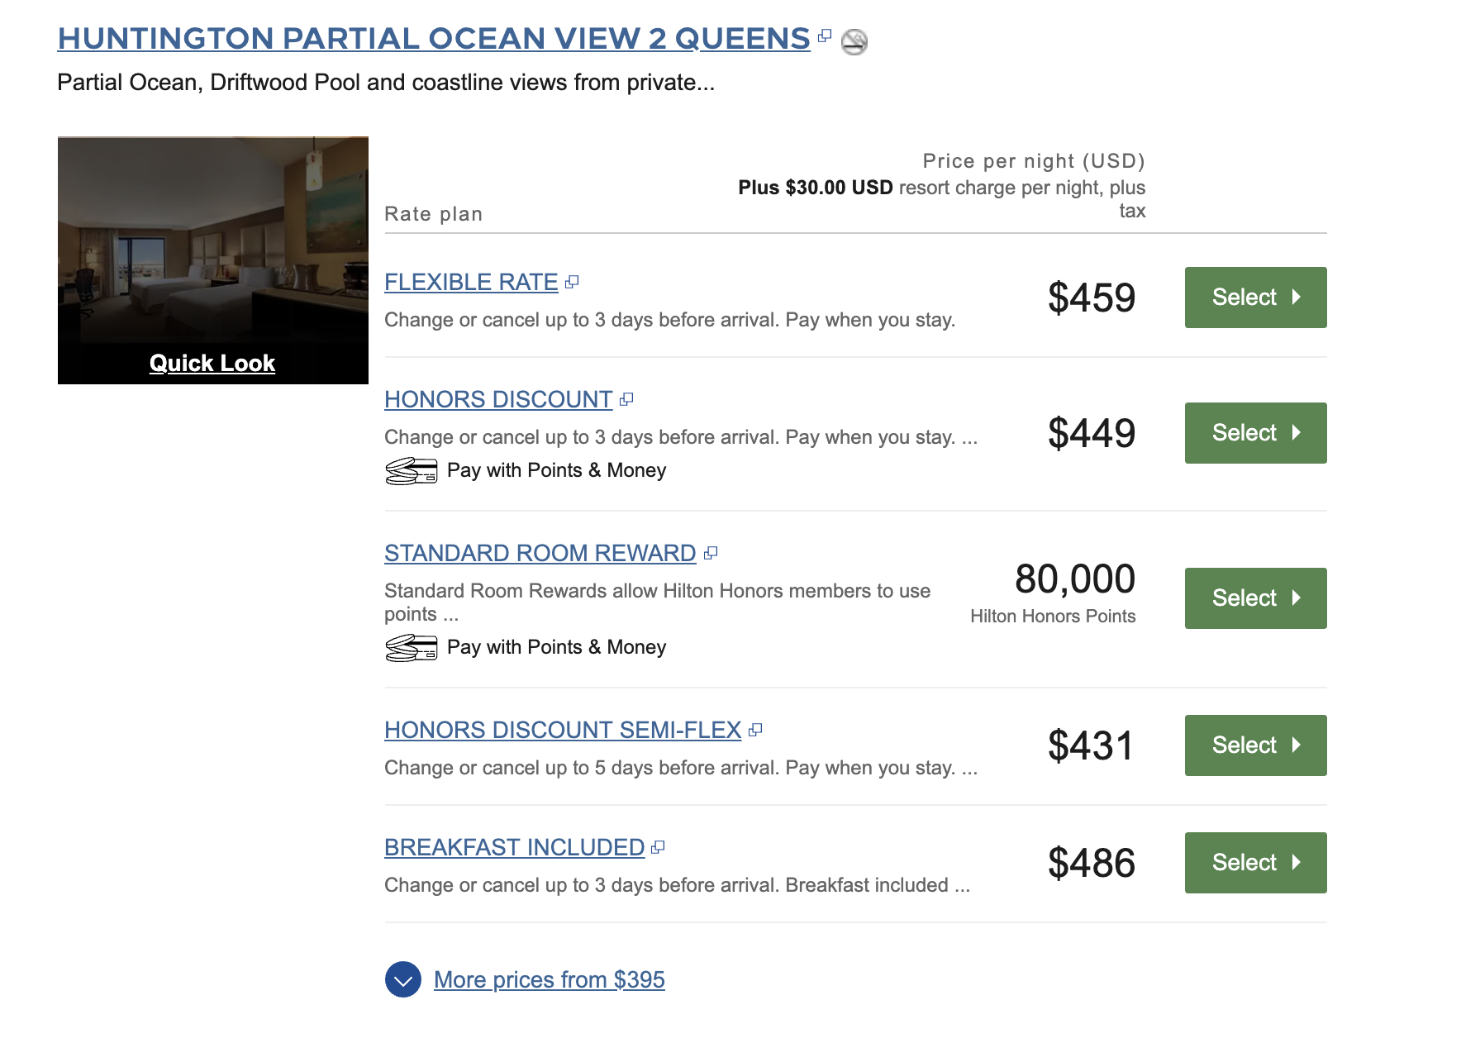The height and width of the screenshot is (1043, 1461).
Task: Open popup icon next to room title
Action: pos(825,36)
